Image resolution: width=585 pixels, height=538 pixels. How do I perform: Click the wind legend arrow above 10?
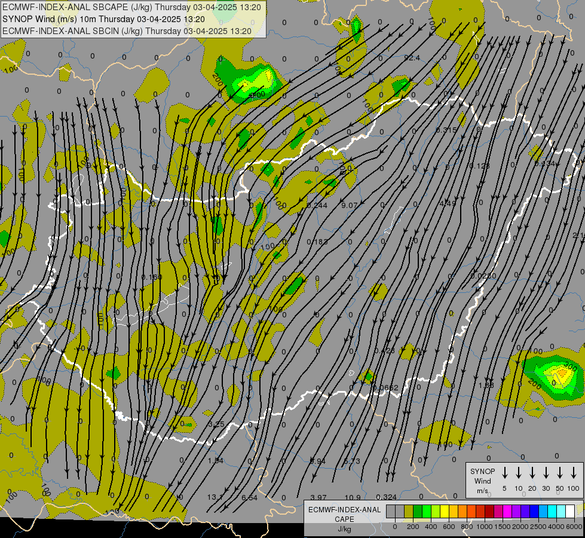pyautogui.click(x=518, y=473)
